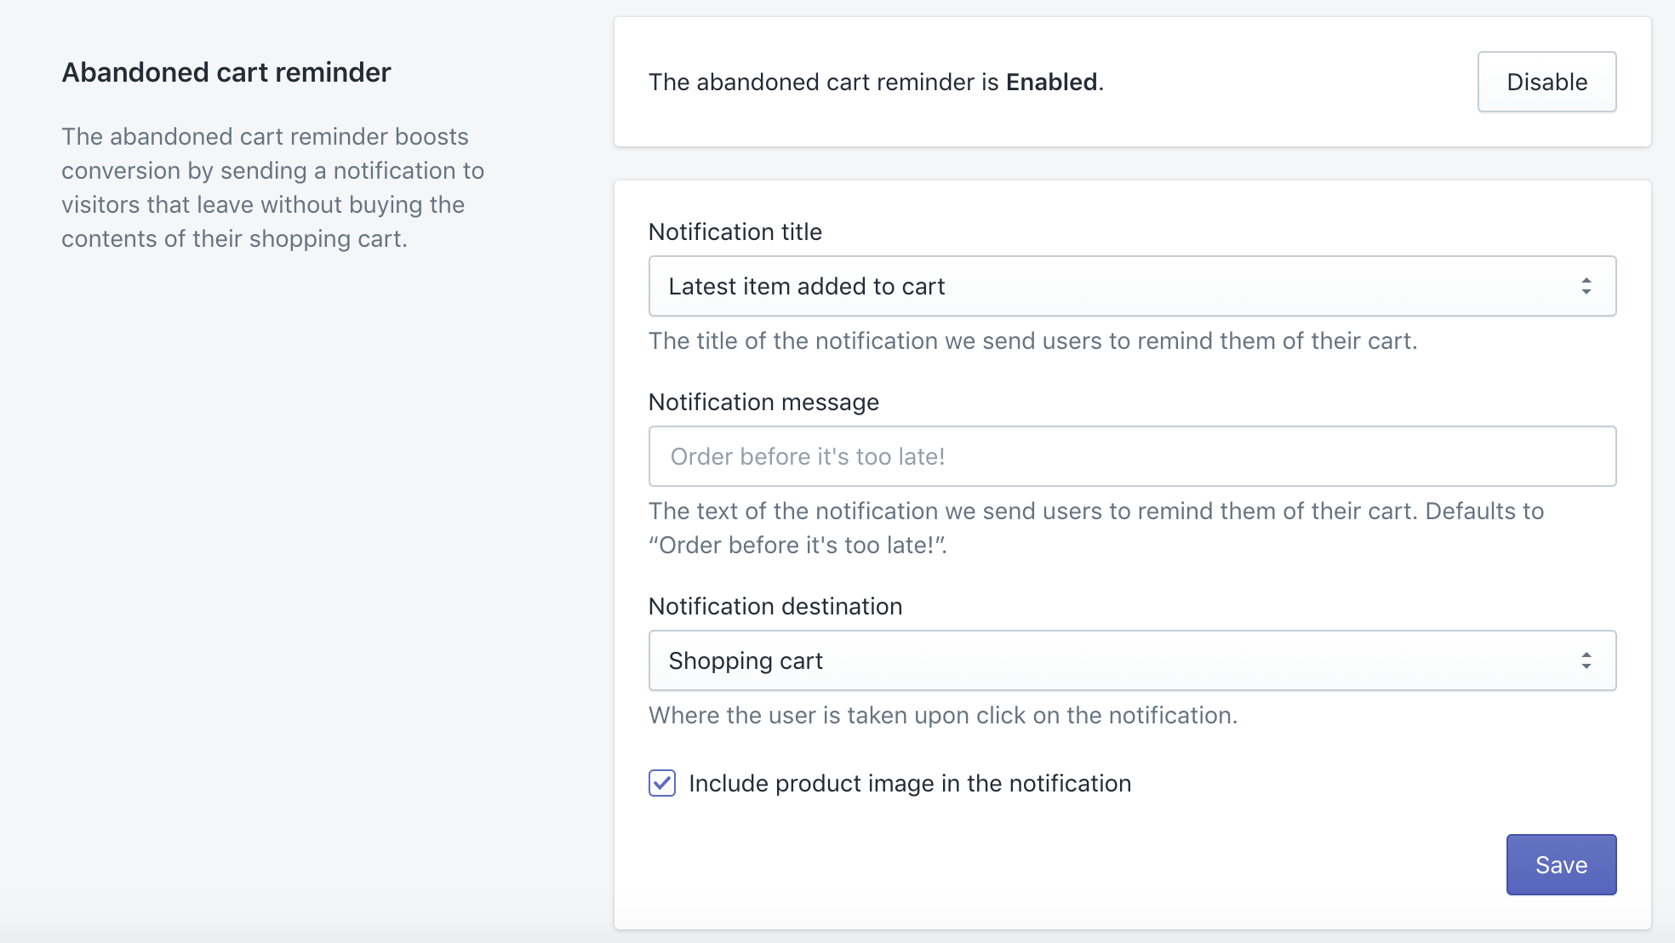Click help text below Notification title dropdown
The image size is (1675, 943).
pos(1032,340)
